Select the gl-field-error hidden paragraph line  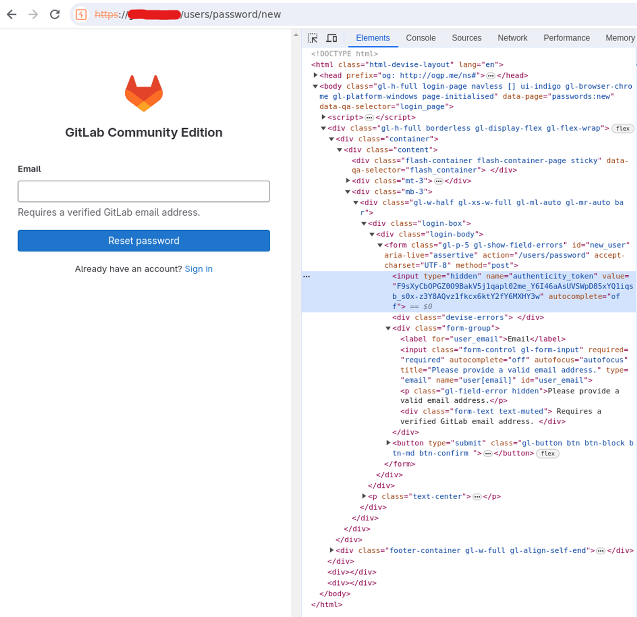tap(510, 396)
